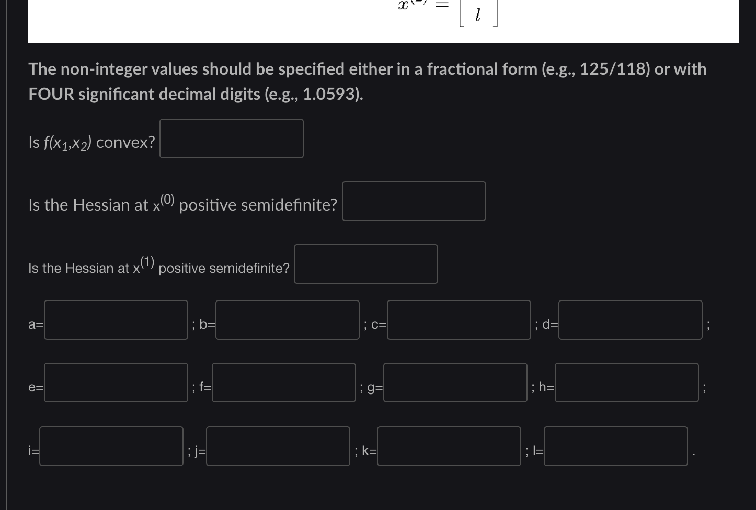Click inside the i input field
This screenshot has width=756, height=510.
(x=111, y=447)
